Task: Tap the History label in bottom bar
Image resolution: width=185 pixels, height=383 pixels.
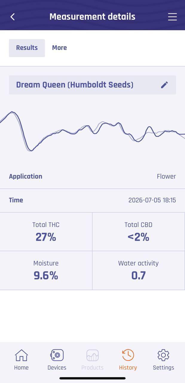Action: click(x=128, y=367)
